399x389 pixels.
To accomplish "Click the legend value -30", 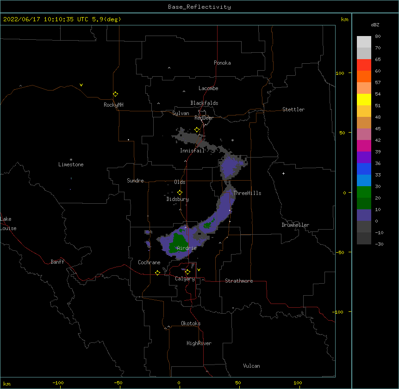I will 379,244.
